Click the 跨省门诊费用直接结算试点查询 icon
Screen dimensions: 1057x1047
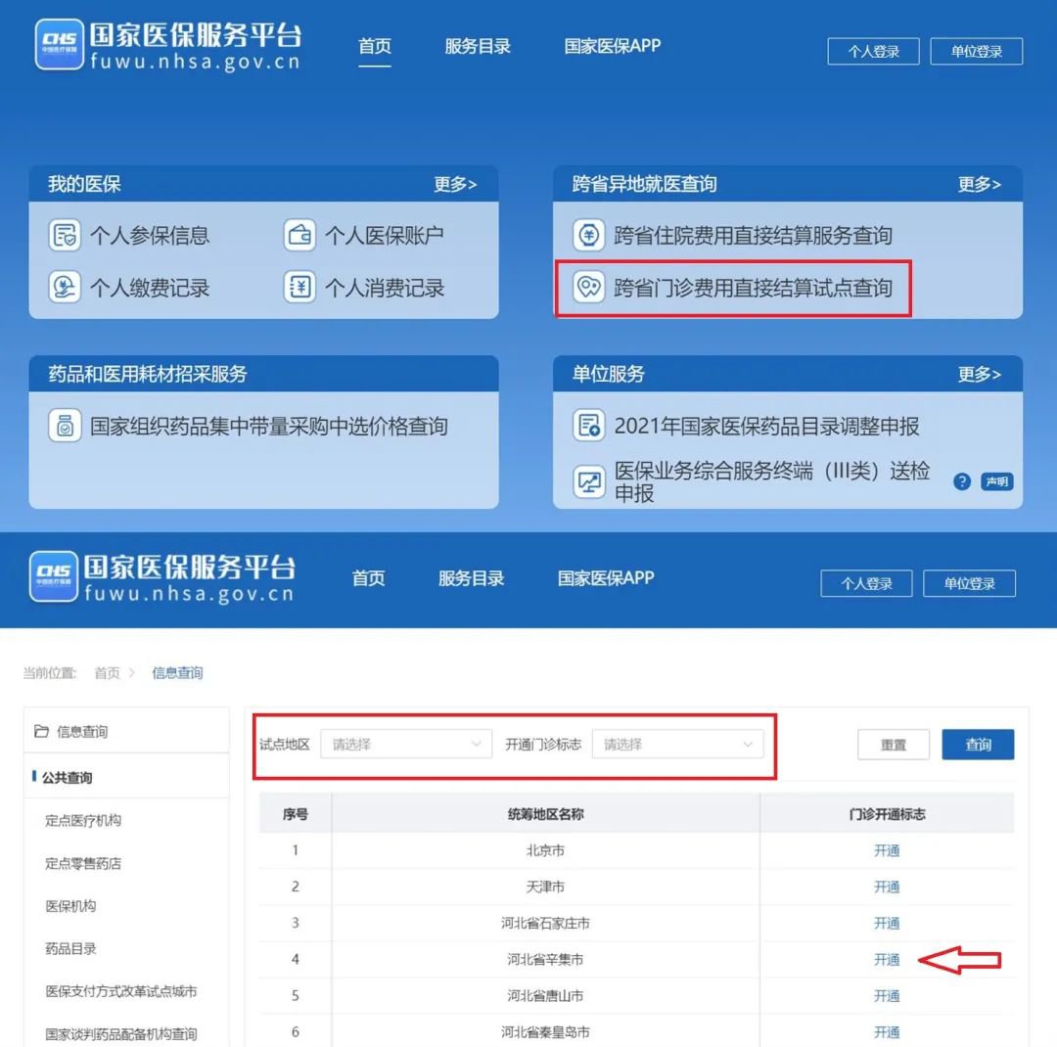pos(588,288)
